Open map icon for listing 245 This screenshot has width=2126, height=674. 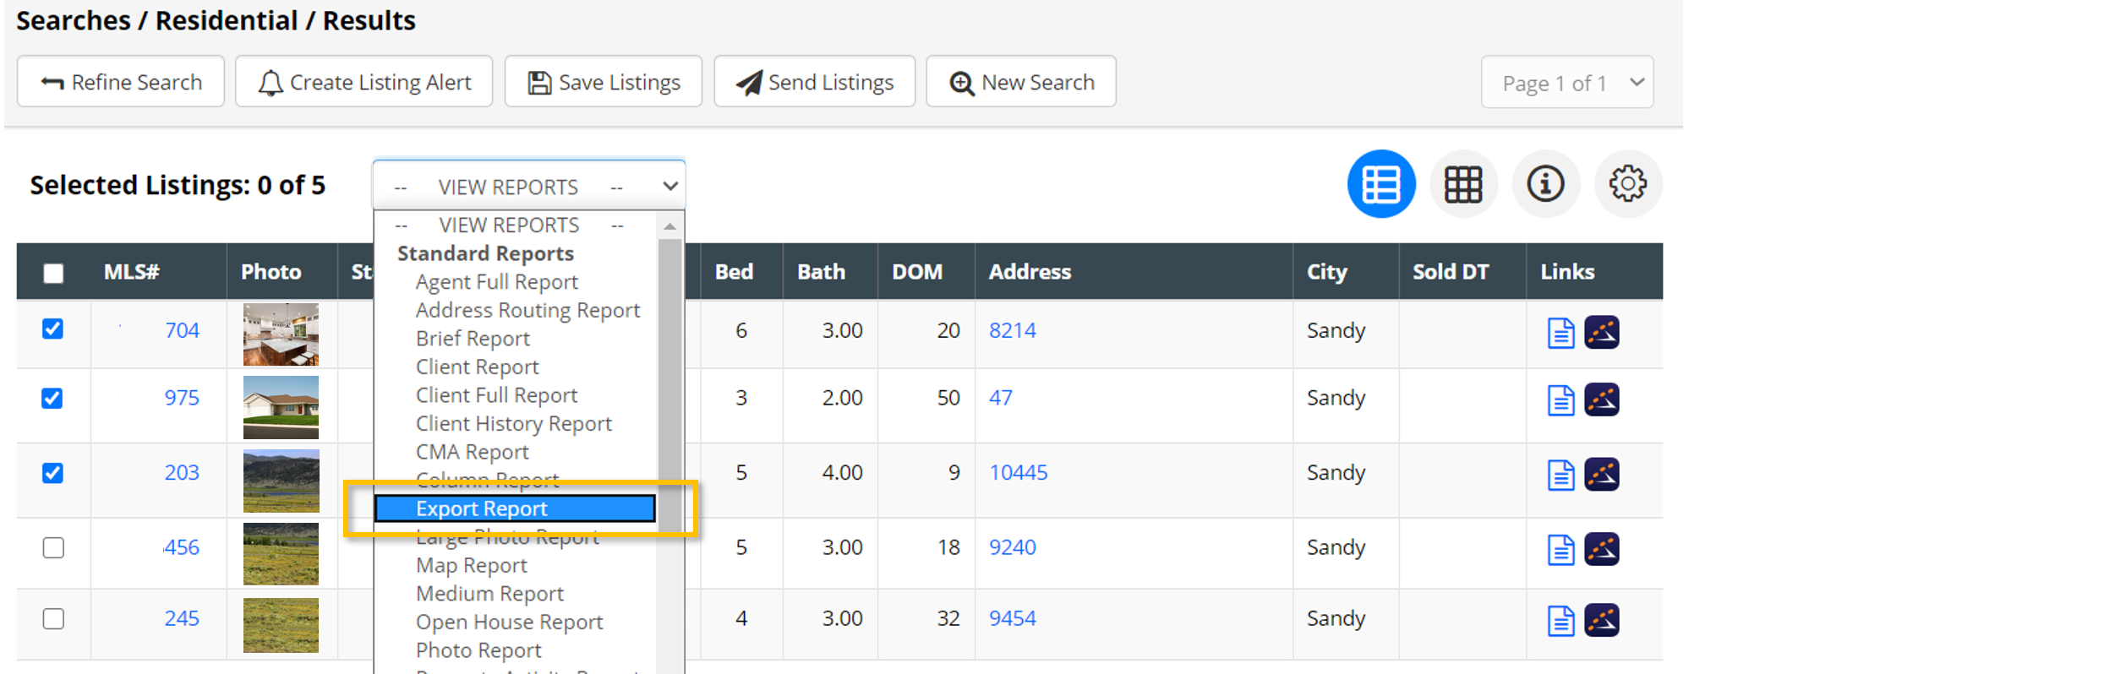pyautogui.click(x=1602, y=620)
